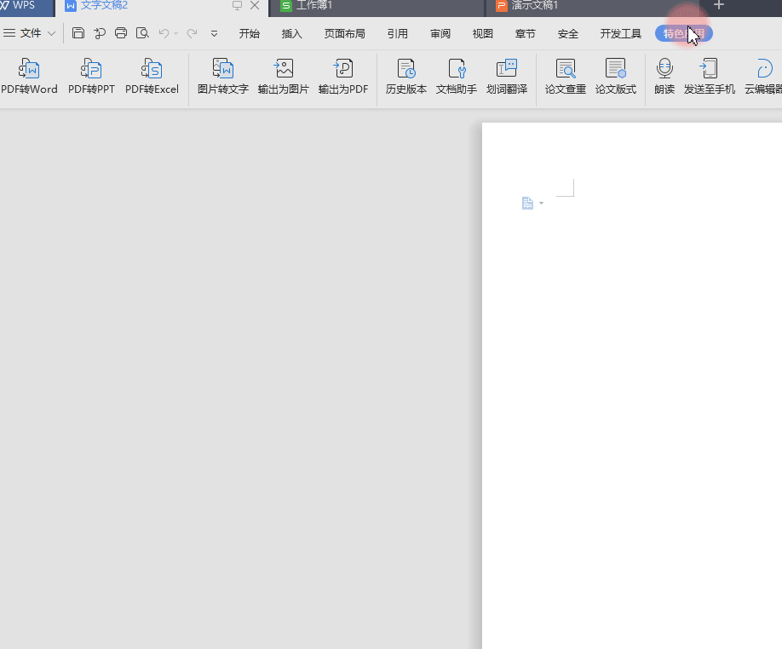The image size is (782, 649).
Task: Click the print icon in quick toolbar
Action: [x=121, y=33]
